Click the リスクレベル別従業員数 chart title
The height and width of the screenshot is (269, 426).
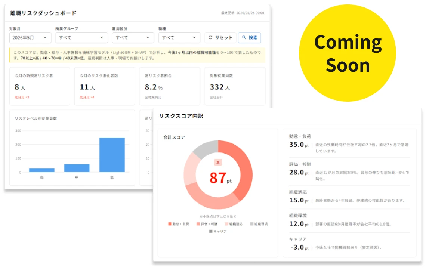[36, 118]
